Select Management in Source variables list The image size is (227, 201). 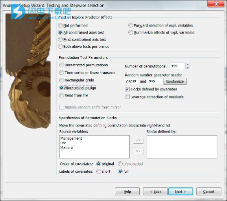point(71,138)
